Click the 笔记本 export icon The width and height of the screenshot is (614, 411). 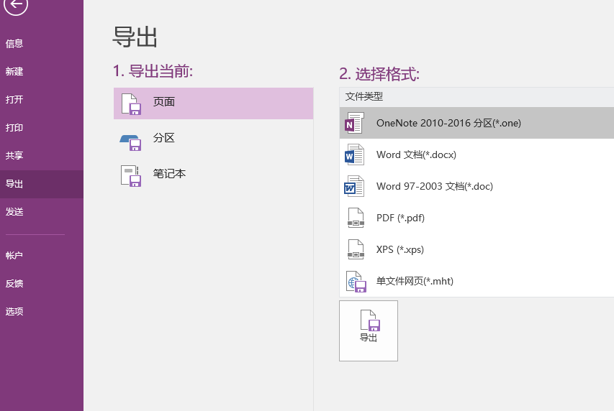[131, 176]
